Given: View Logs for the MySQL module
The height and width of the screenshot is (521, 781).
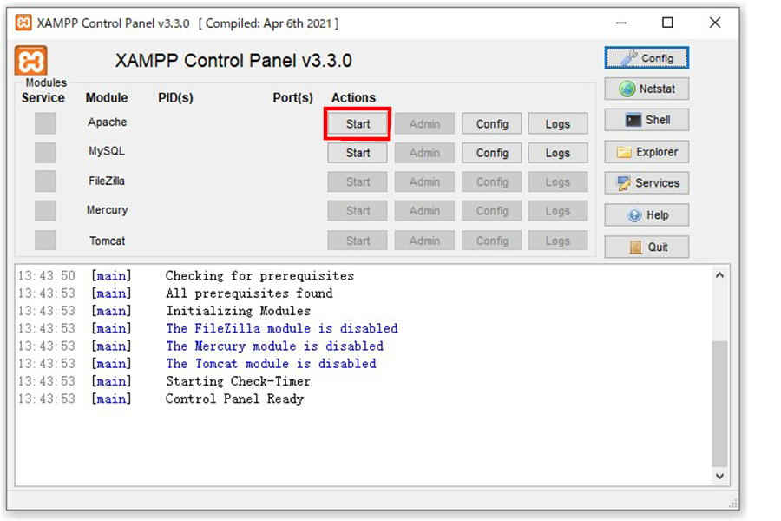Looking at the screenshot, I should click(557, 153).
